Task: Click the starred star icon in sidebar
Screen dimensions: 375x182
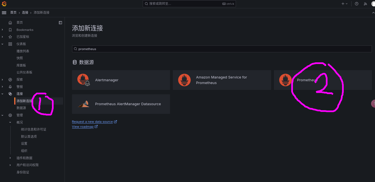Action: [10, 37]
